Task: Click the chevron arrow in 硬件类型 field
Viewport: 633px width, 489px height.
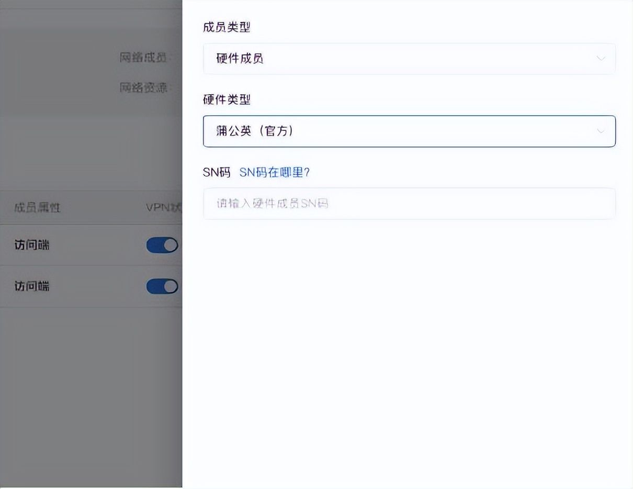Action: click(x=601, y=131)
